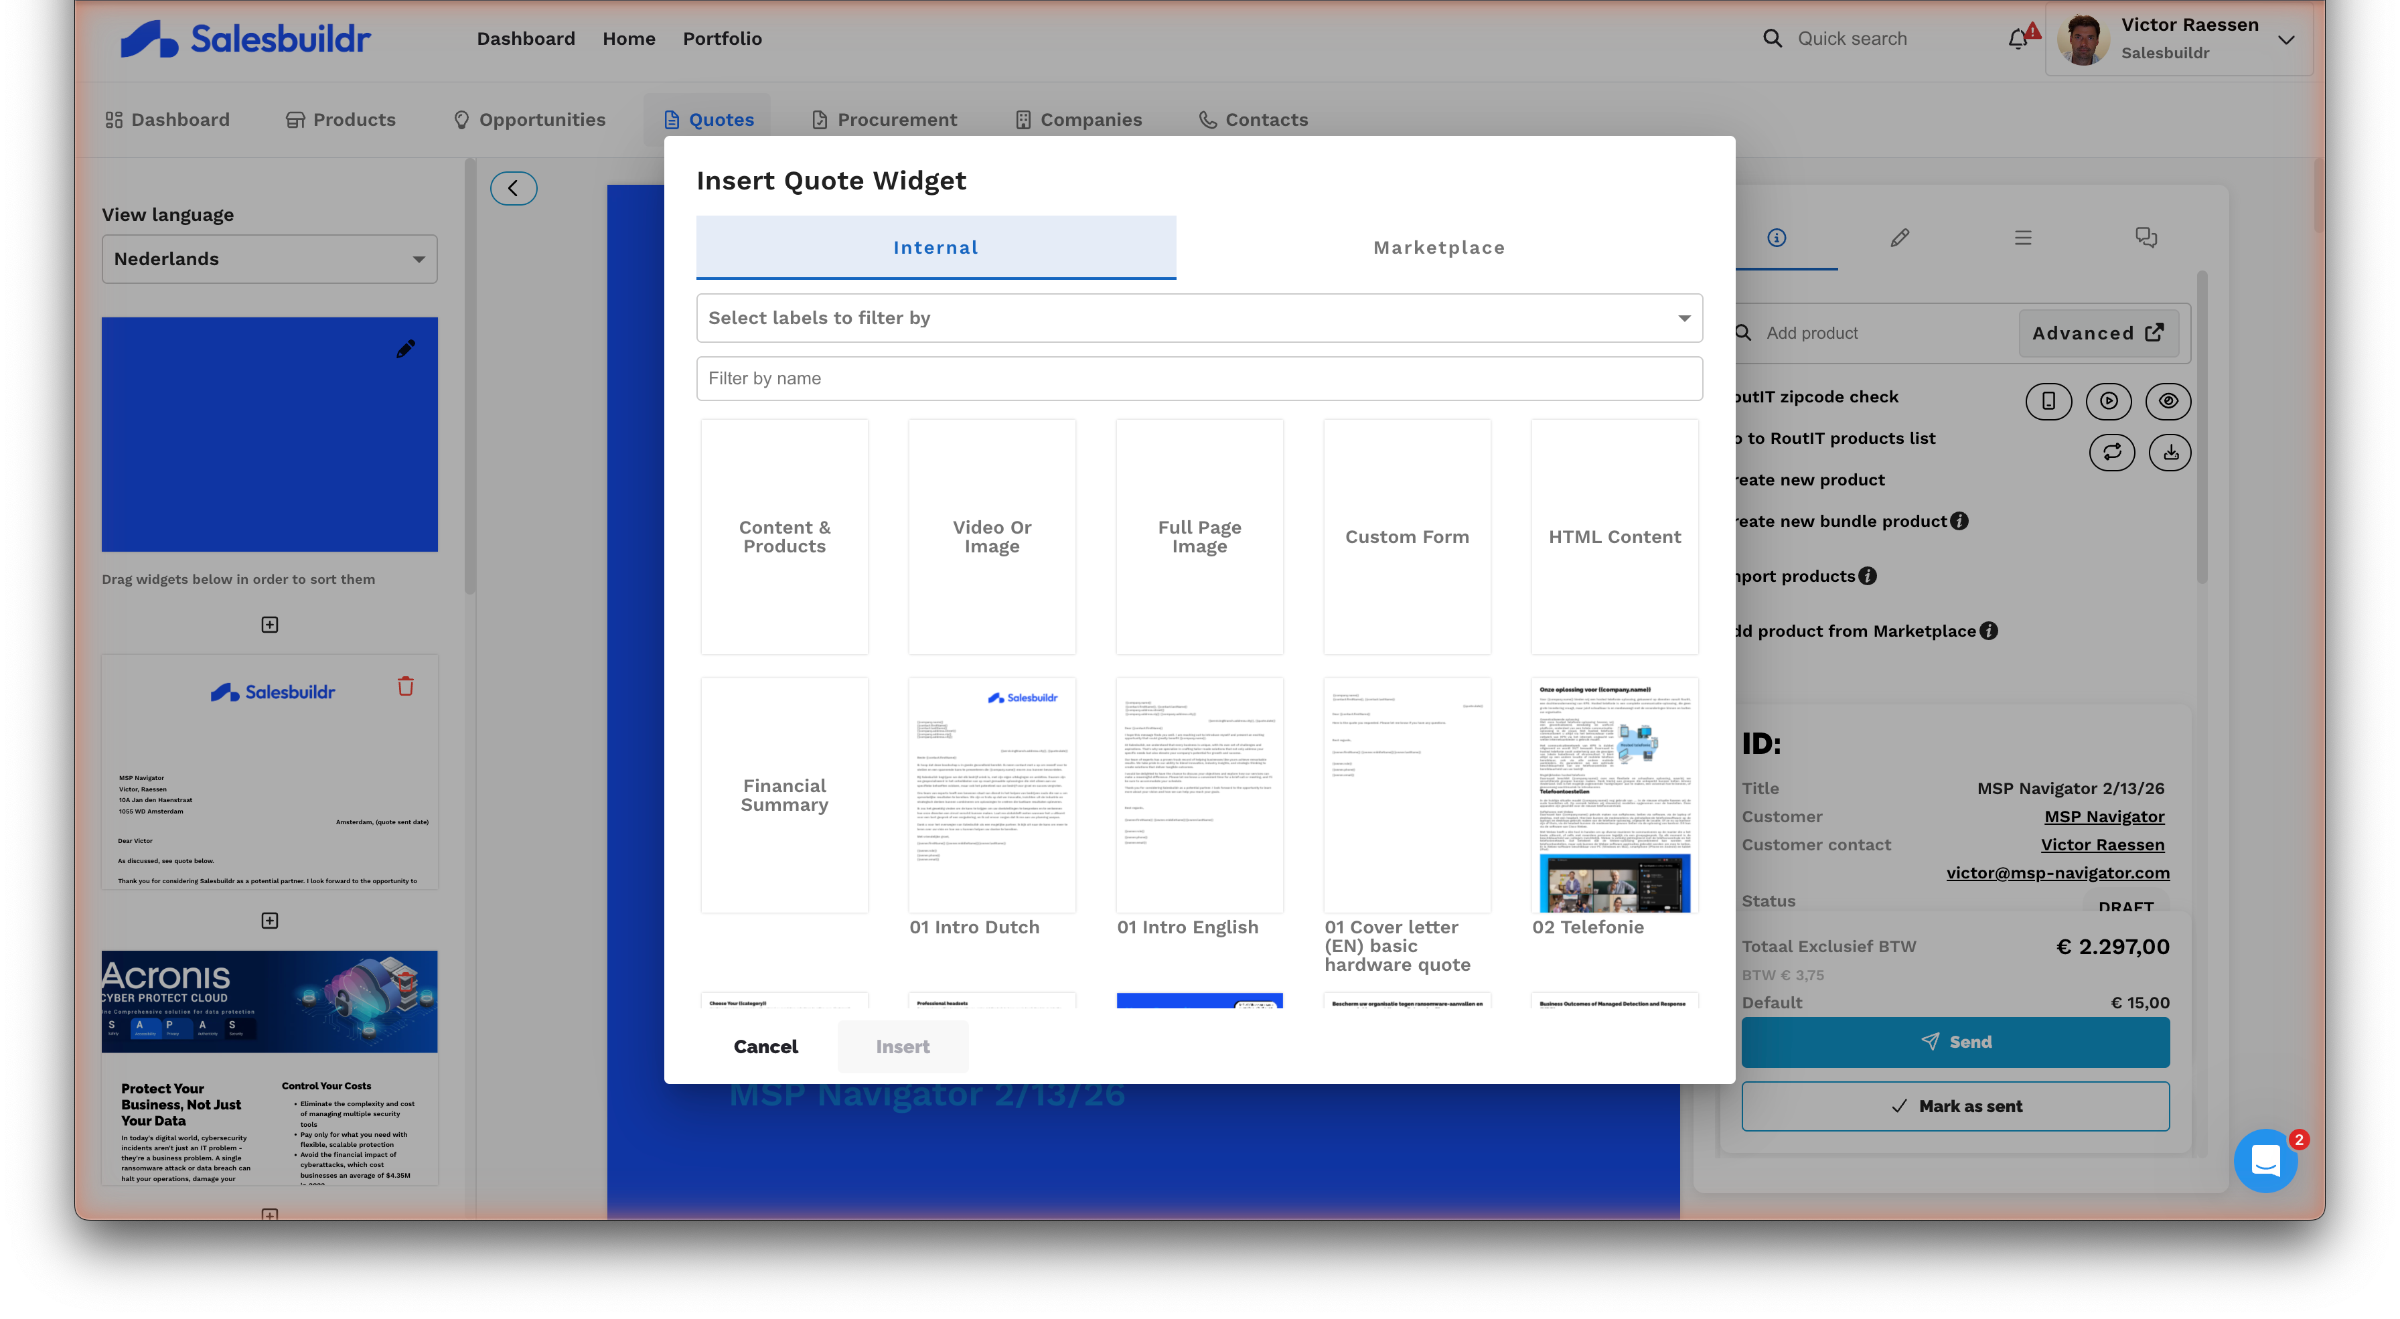2400x1319 pixels.
Task: Open the list lines tab in the right panel
Action: (2023, 238)
